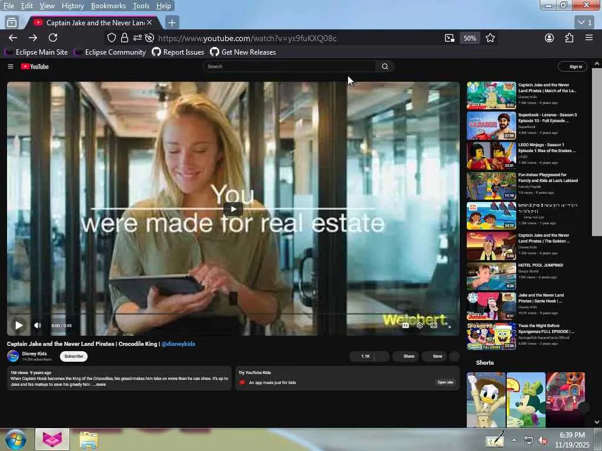602x451 pixels.
Task: Open the Superbook Lazarus video thumbnail
Action: pyautogui.click(x=491, y=126)
